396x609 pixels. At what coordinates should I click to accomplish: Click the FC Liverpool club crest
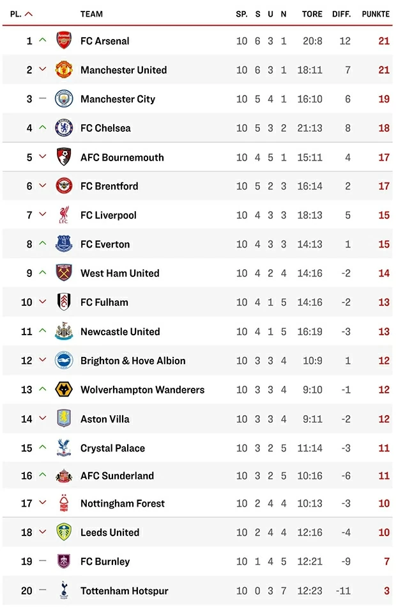[64, 215]
